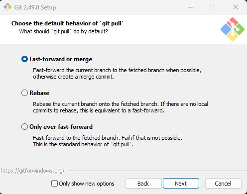Screen dimensions: 247x194
Task: Click the disabled maximize button
Action: (x=213, y=7)
